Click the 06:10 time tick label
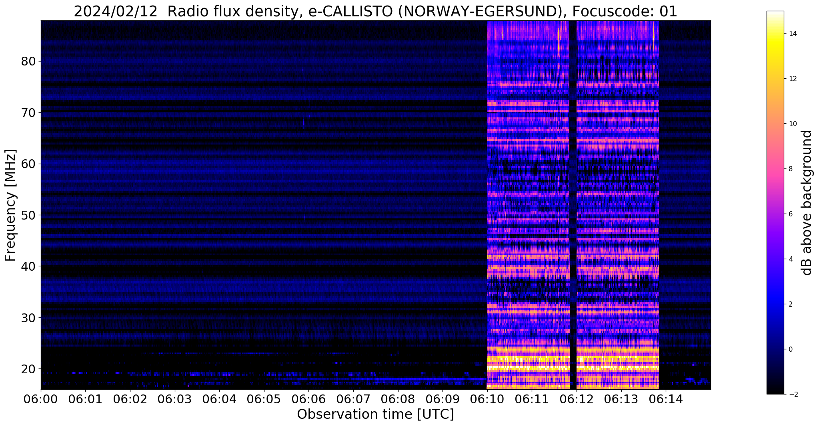This screenshot has height=426, width=819. tap(487, 398)
